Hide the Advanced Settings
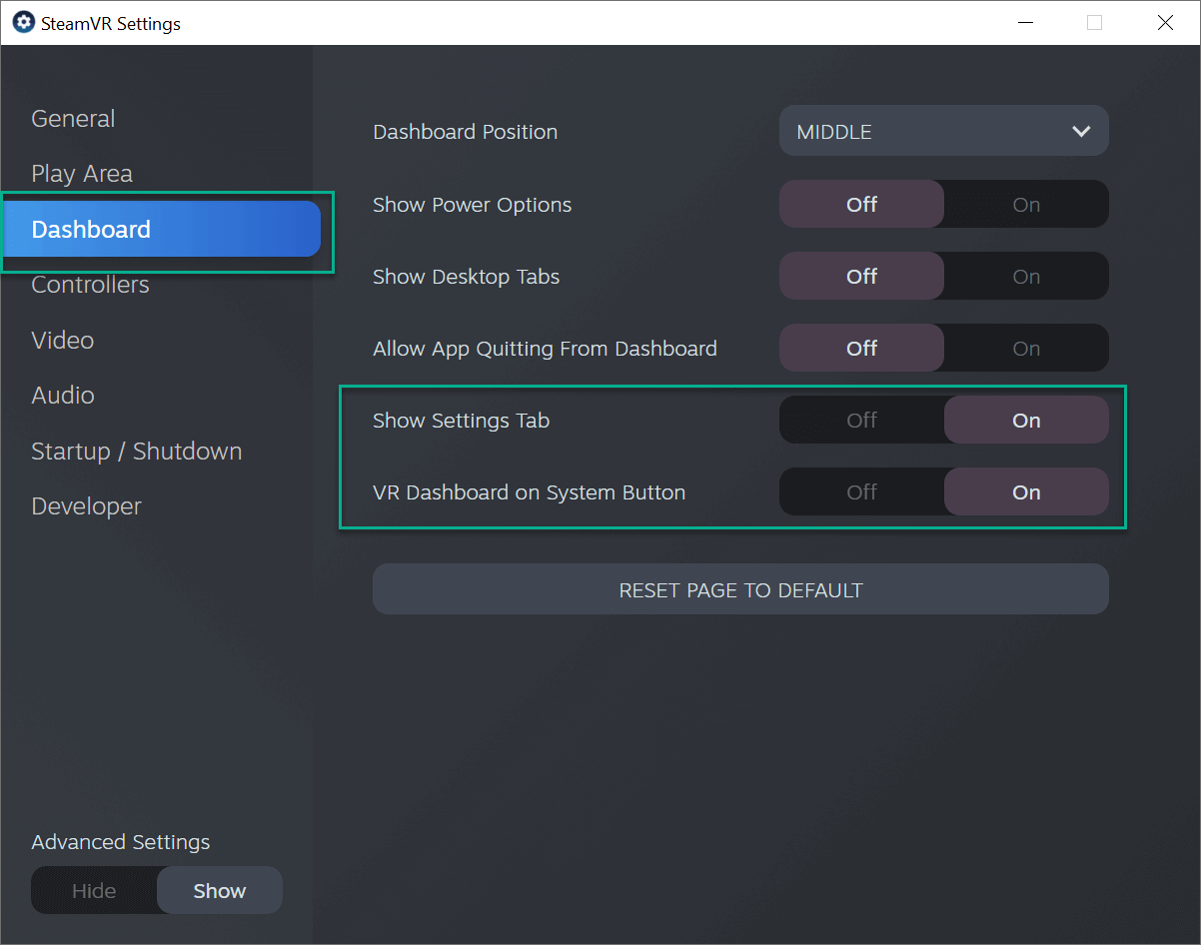1201x945 pixels. point(94,891)
